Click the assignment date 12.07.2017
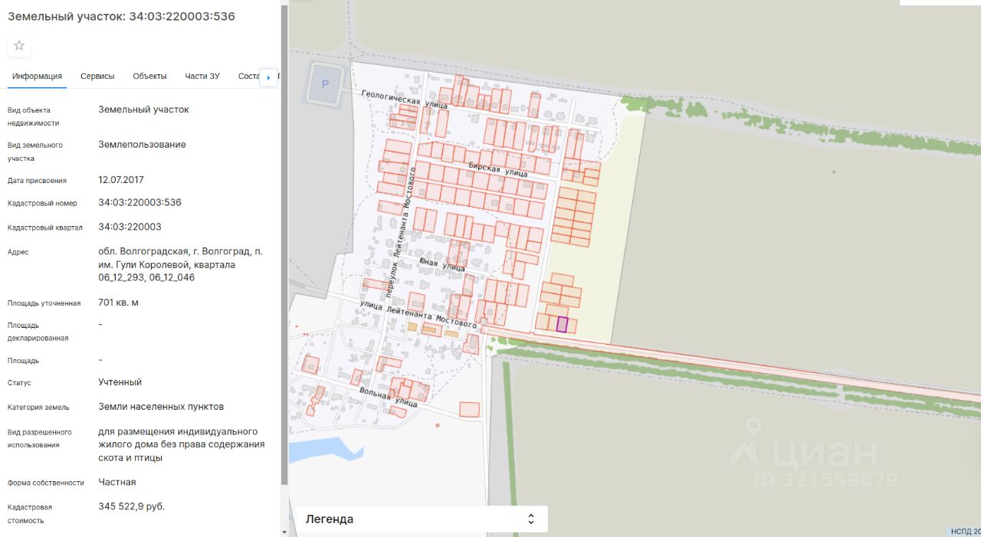Viewport: 981px width, 537px height. pyautogui.click(x=121, y=180)
